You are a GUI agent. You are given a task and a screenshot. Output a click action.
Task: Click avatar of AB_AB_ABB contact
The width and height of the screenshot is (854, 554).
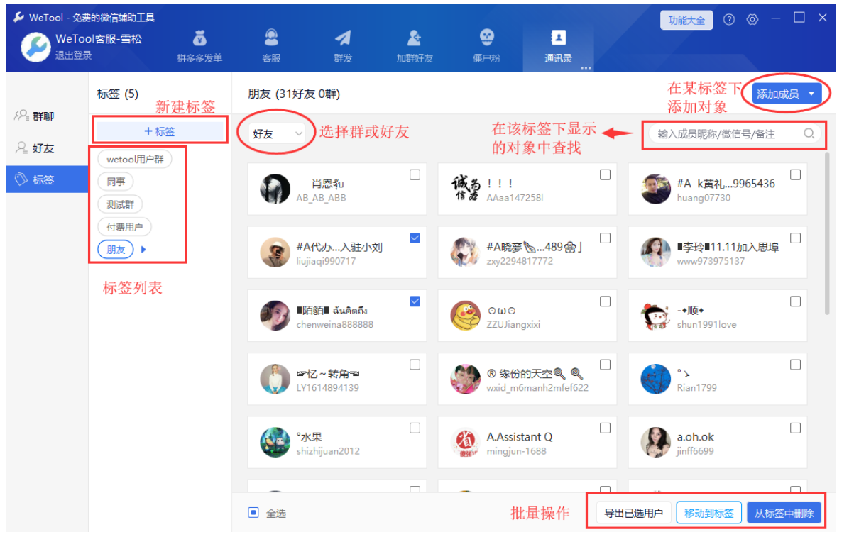click(x=275, y=189)
